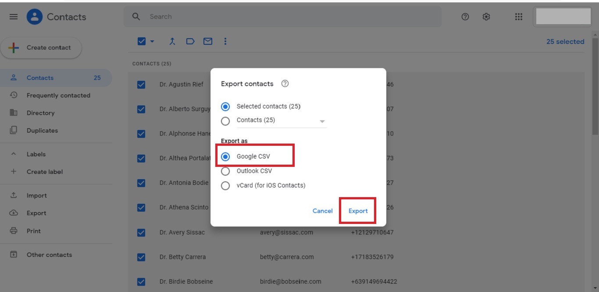The image size is (599, 292).
Task: Click the phone number +17183526179
Action: [372, 257]
